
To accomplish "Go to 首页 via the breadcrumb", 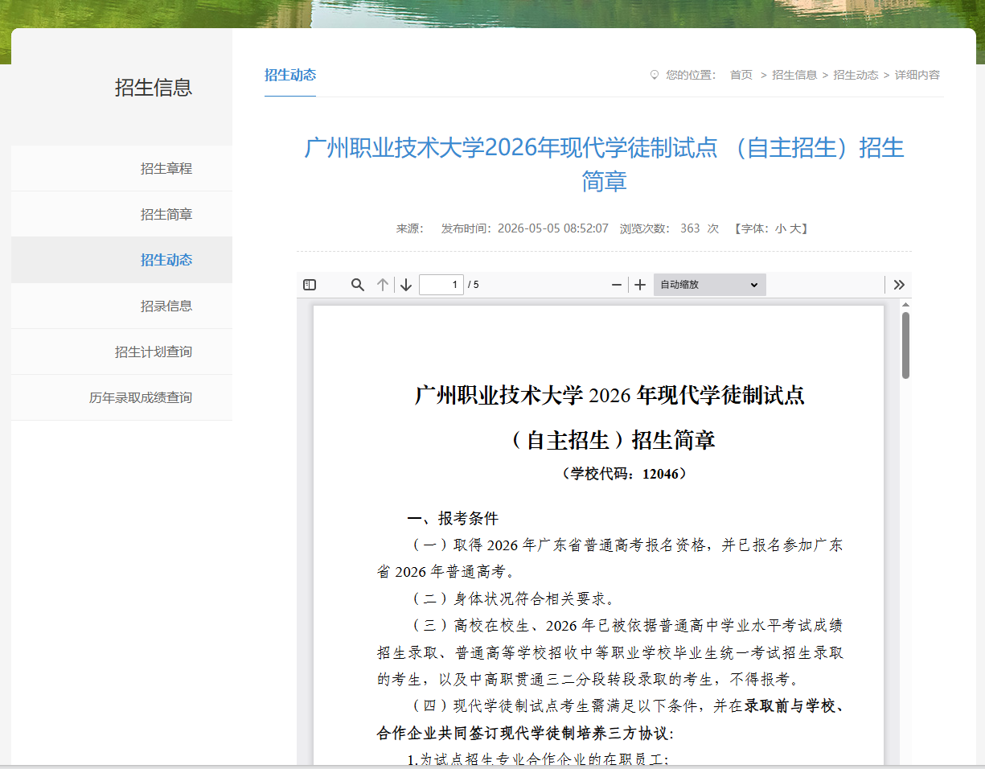I will coord(741,75).
